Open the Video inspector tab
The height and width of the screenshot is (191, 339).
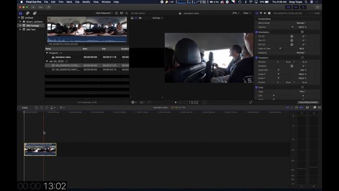(256, 13)
